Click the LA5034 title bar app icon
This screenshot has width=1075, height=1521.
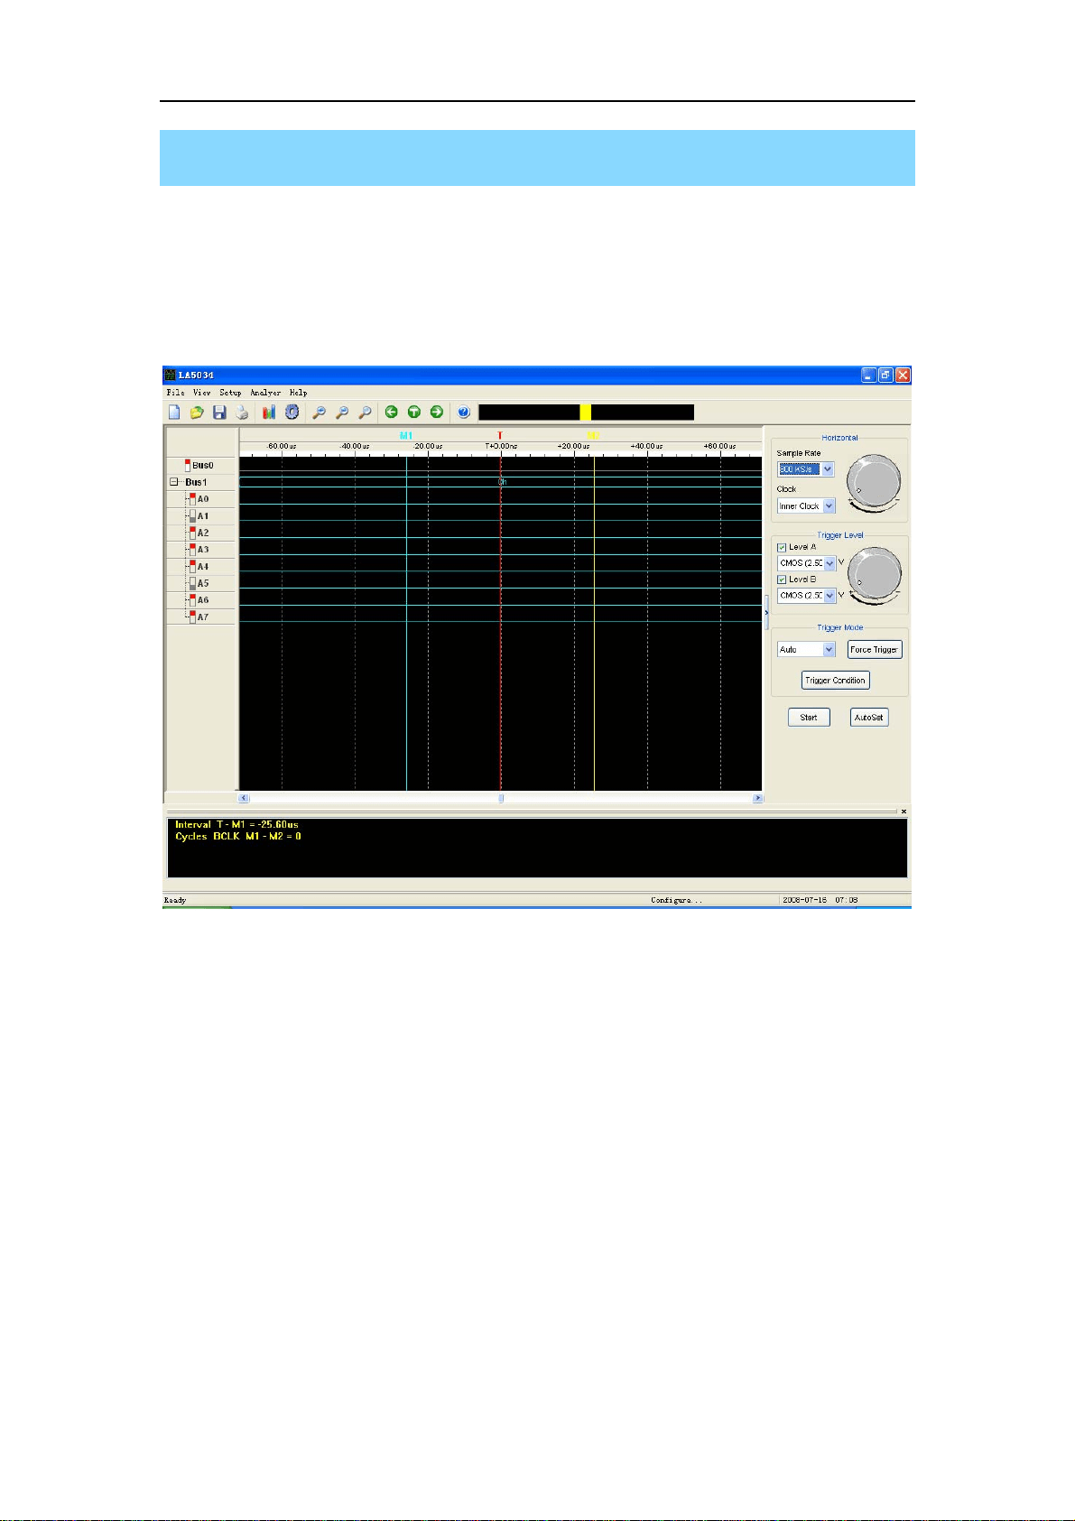point(169,375)
